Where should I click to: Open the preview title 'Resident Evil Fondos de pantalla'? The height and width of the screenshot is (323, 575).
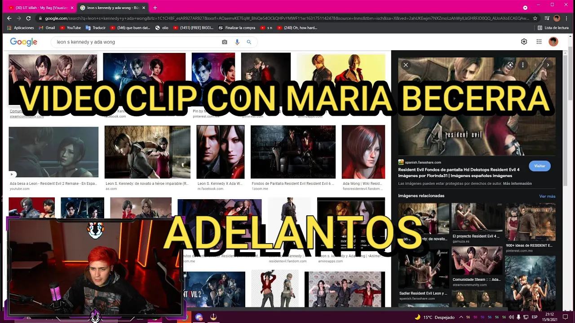(x=459, y=172)
